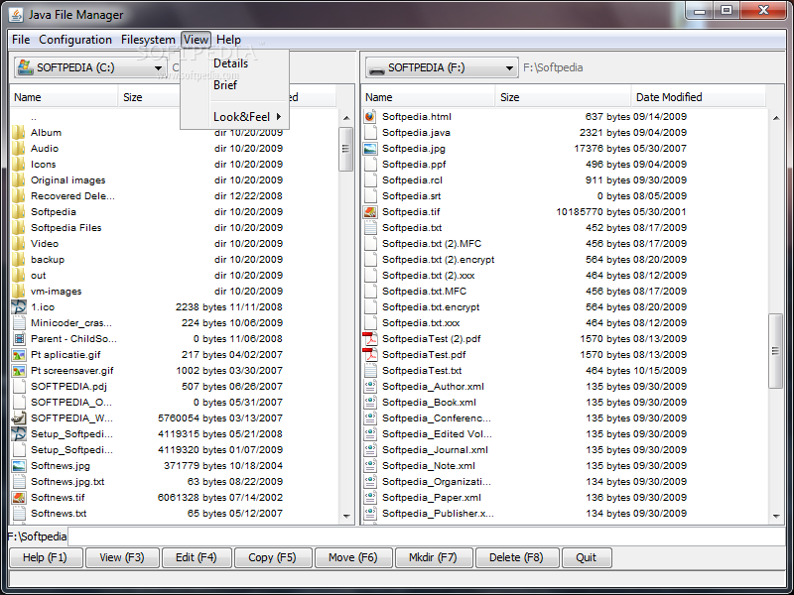Click the right pane scroll up arrow

click(776, 118)
